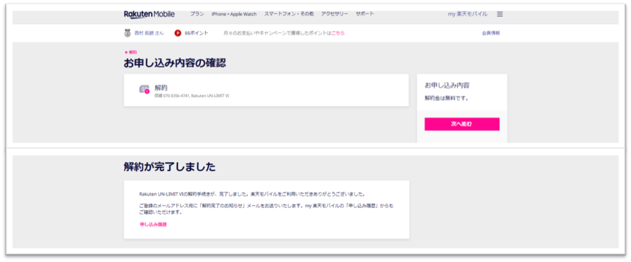631x262 pixels.
Task: Open the スマートフォン・その他 menu
Action: click(288, 14)
